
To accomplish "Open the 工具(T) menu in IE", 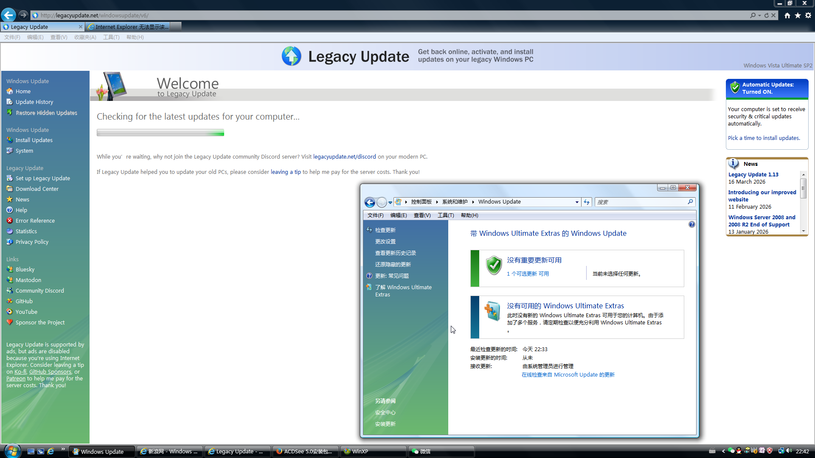I will click(x=111, y=37).
